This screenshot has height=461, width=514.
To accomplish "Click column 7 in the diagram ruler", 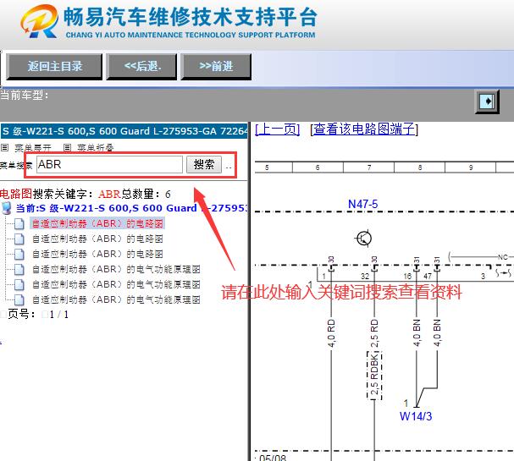I will coord(369,167).
